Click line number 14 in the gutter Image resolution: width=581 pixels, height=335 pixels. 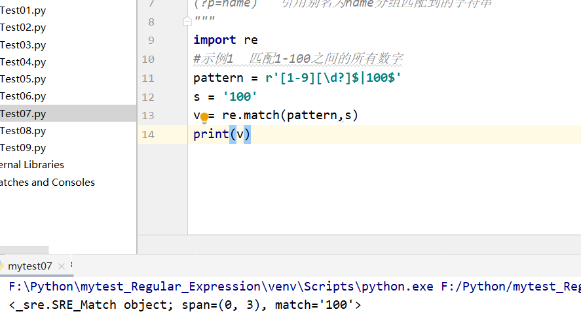[x=148, y=134]
